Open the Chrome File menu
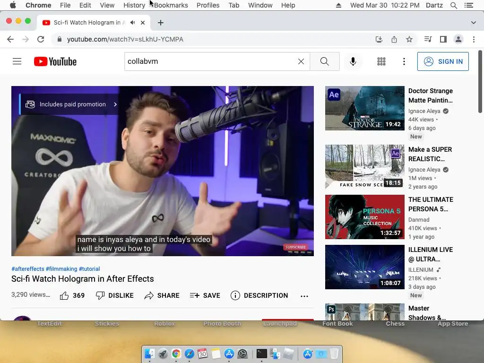 pyautogui.click(x=65, y=5)
